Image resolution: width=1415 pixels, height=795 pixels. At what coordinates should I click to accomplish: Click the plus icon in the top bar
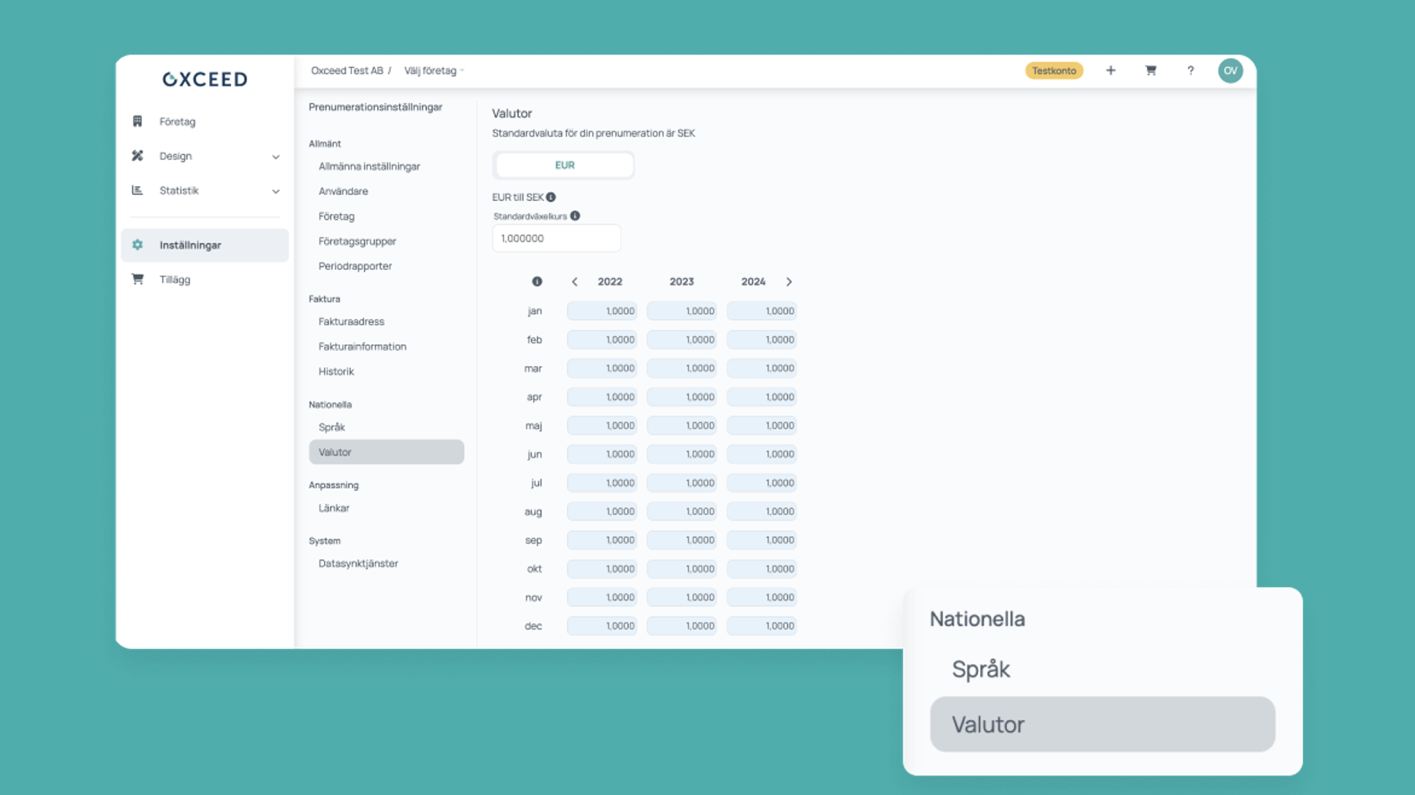point(1110,71)
